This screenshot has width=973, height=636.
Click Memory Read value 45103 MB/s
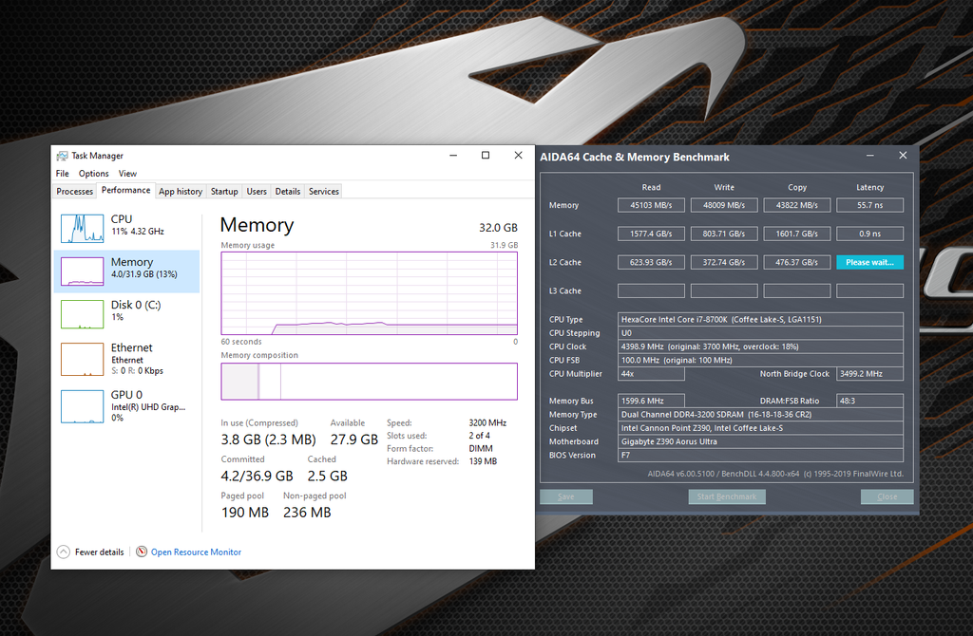click(651, 205)
